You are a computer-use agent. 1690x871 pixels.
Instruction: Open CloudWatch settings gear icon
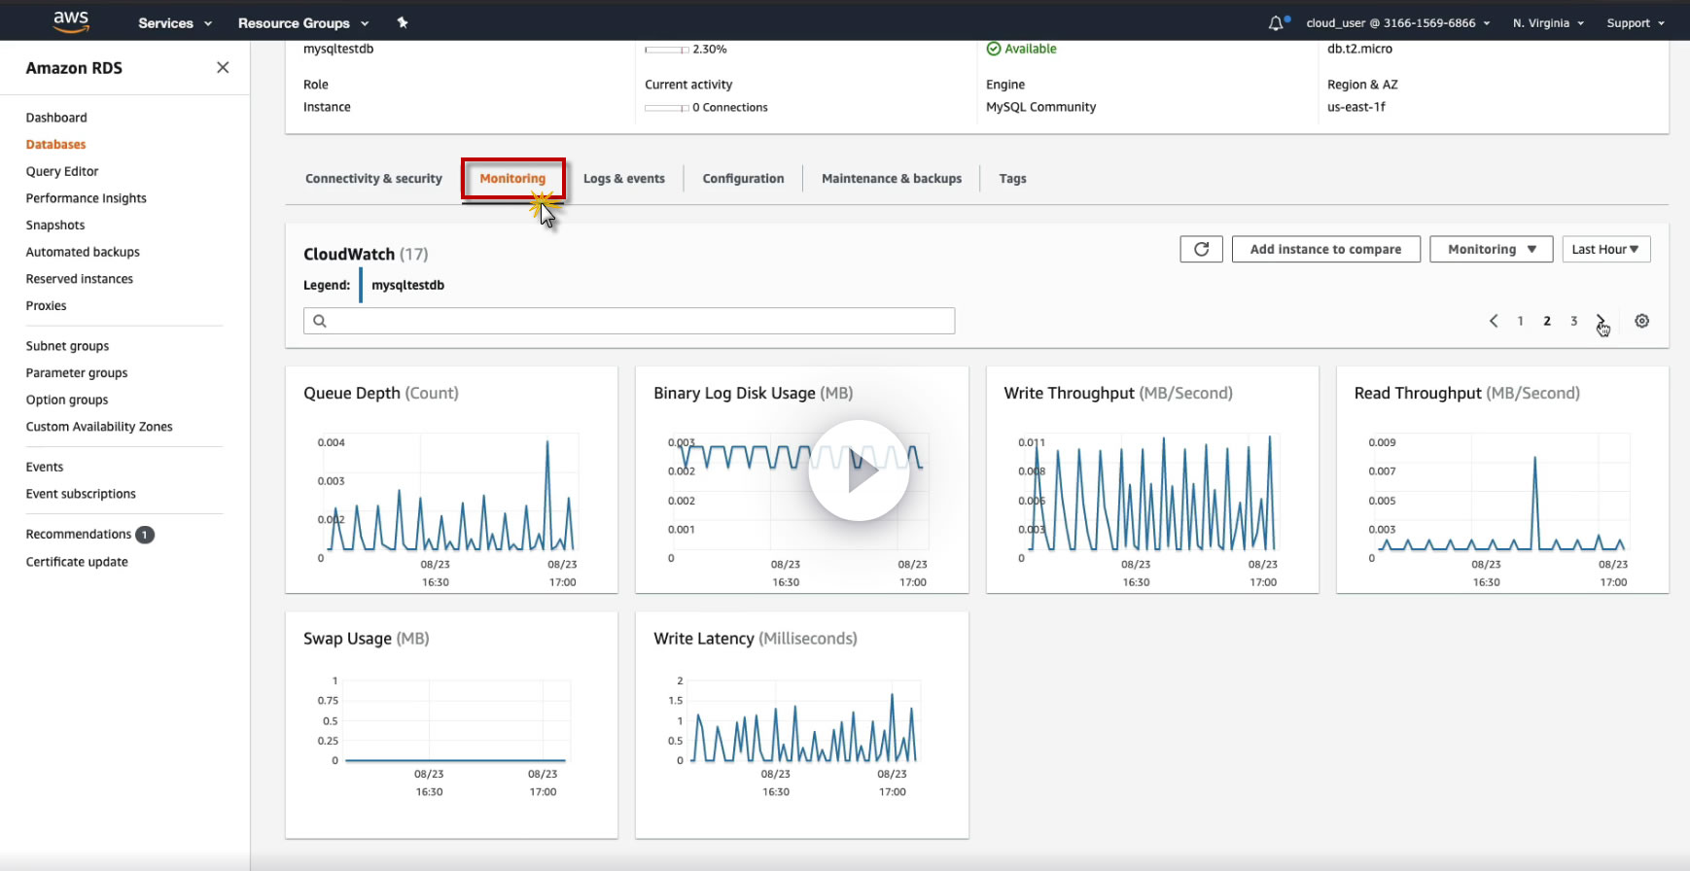click(1641, 321)
